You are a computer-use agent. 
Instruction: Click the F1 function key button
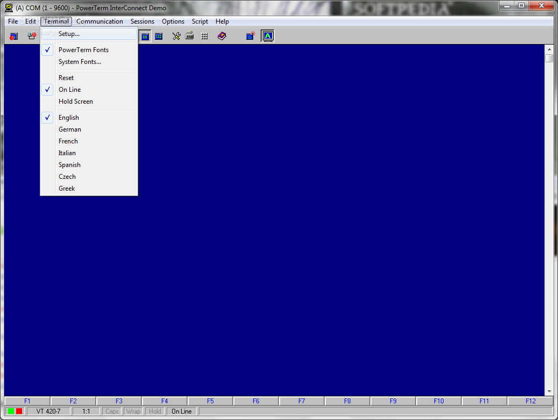click(x=27, y=401)
